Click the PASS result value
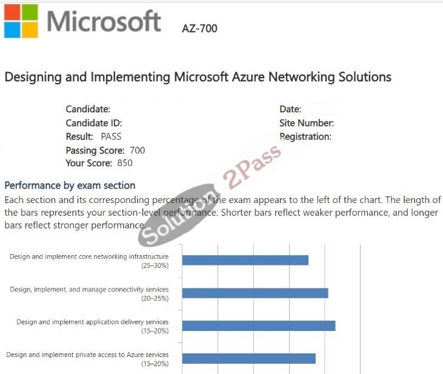Image resolution: width=443 pixels, height=374 pixels. 111,136
